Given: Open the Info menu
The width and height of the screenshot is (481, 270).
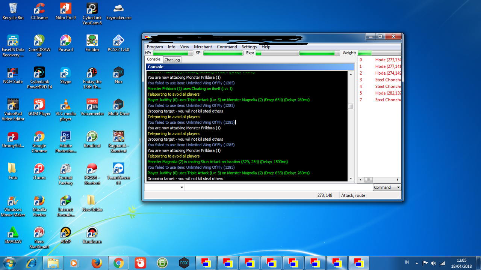Looking at the screenshot, I should coord(171,47).
